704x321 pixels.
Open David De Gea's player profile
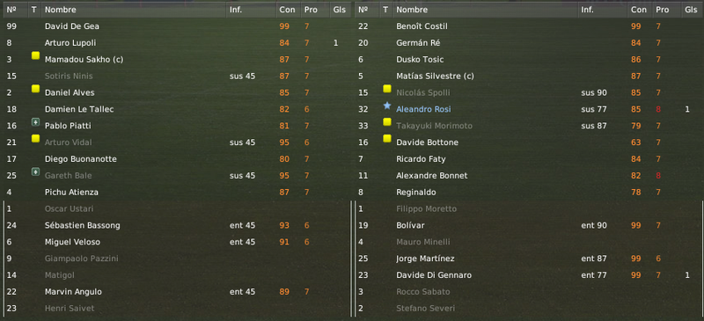tap(72, 26)
